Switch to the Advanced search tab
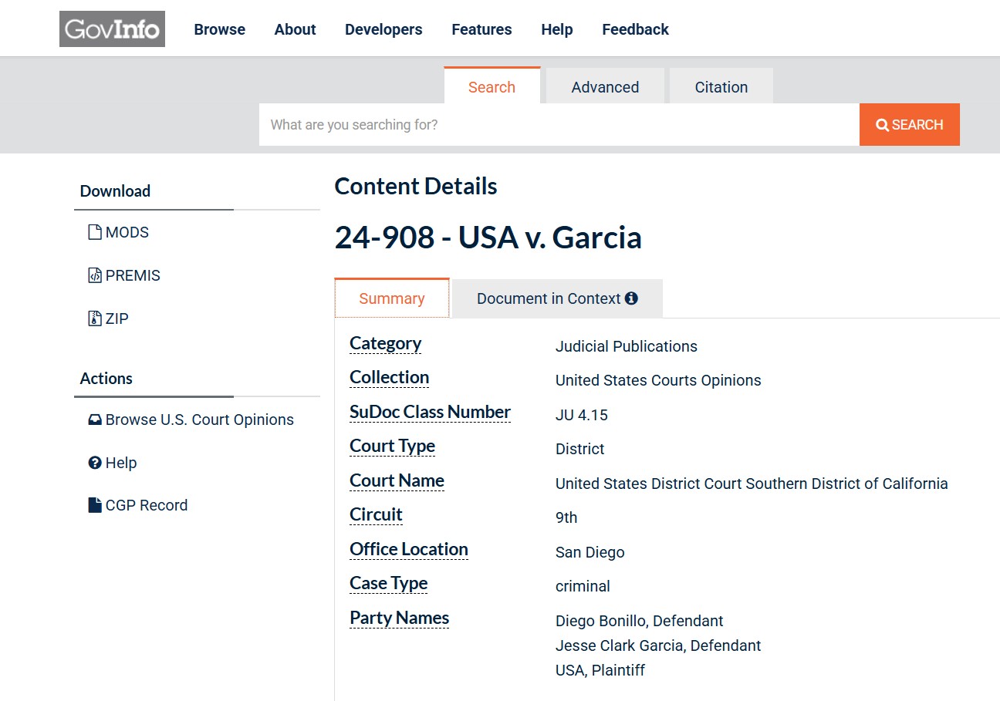The height and width of the screenshot is (701, 1000). point(605,86)
